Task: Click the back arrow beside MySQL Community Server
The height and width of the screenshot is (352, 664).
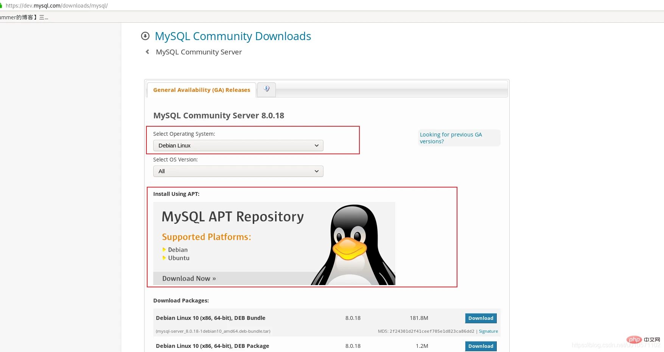Action: coord(147,52)
